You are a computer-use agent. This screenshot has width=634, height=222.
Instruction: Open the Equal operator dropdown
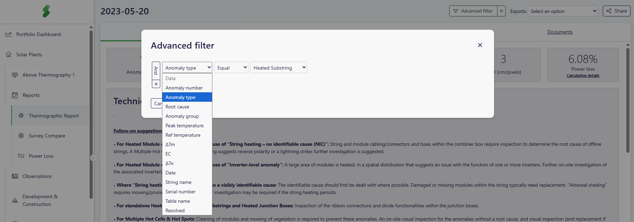(231, 67)
